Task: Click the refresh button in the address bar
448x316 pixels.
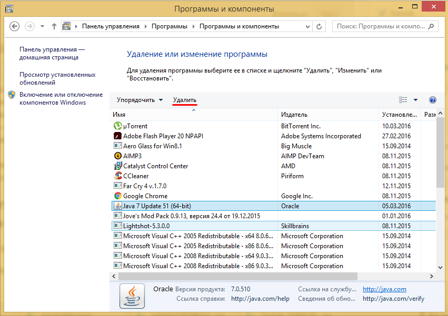Action: click(320, 26)
